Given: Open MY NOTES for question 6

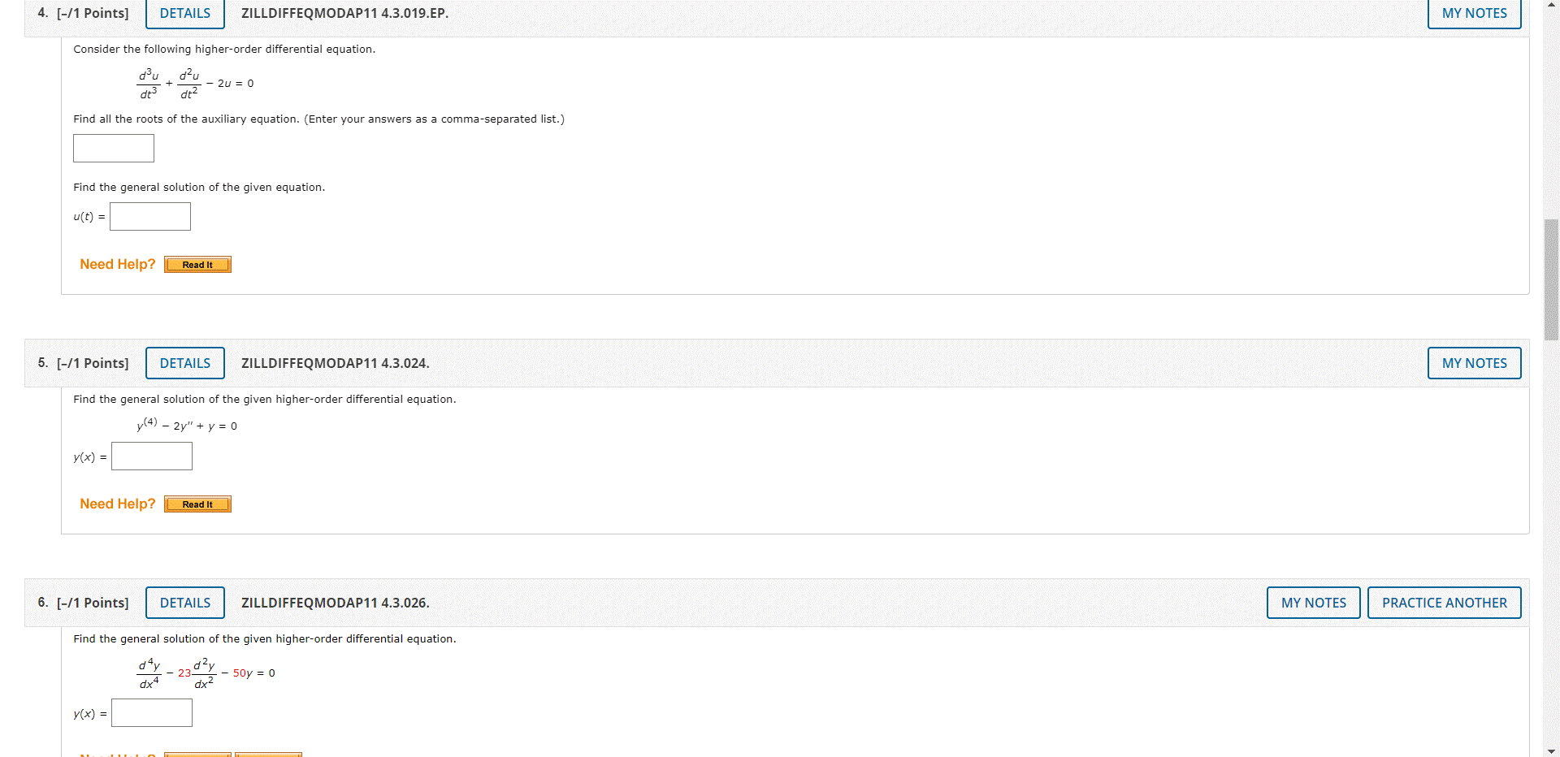Looking at the screenshot, I should click(1313, 603).
